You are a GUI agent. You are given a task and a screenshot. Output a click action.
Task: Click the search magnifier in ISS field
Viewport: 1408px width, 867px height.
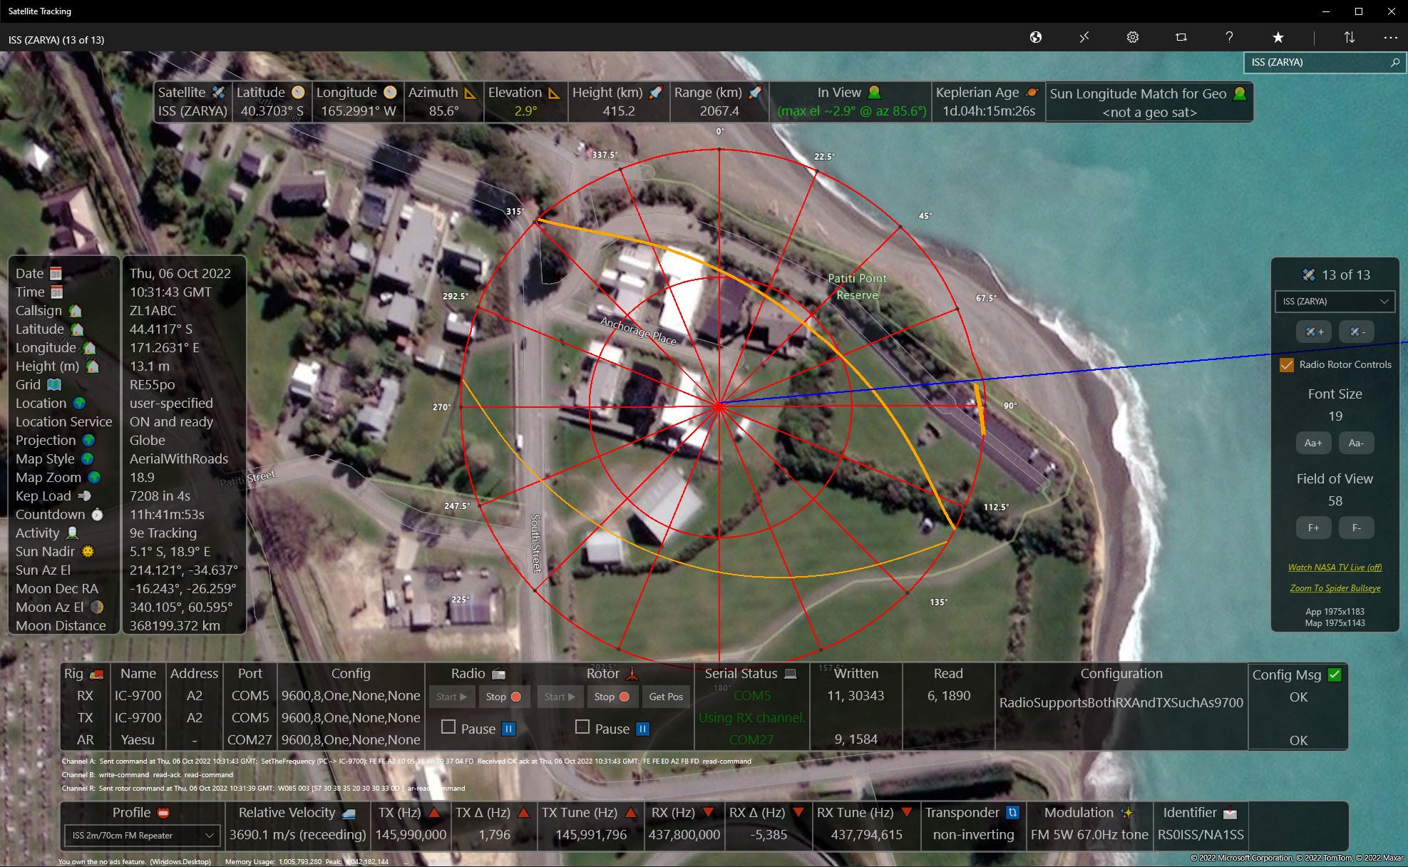coord(1394,63)
